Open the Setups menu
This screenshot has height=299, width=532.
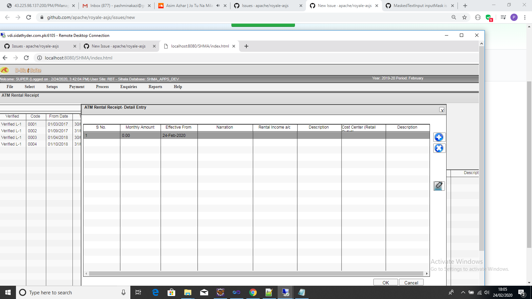52,87
